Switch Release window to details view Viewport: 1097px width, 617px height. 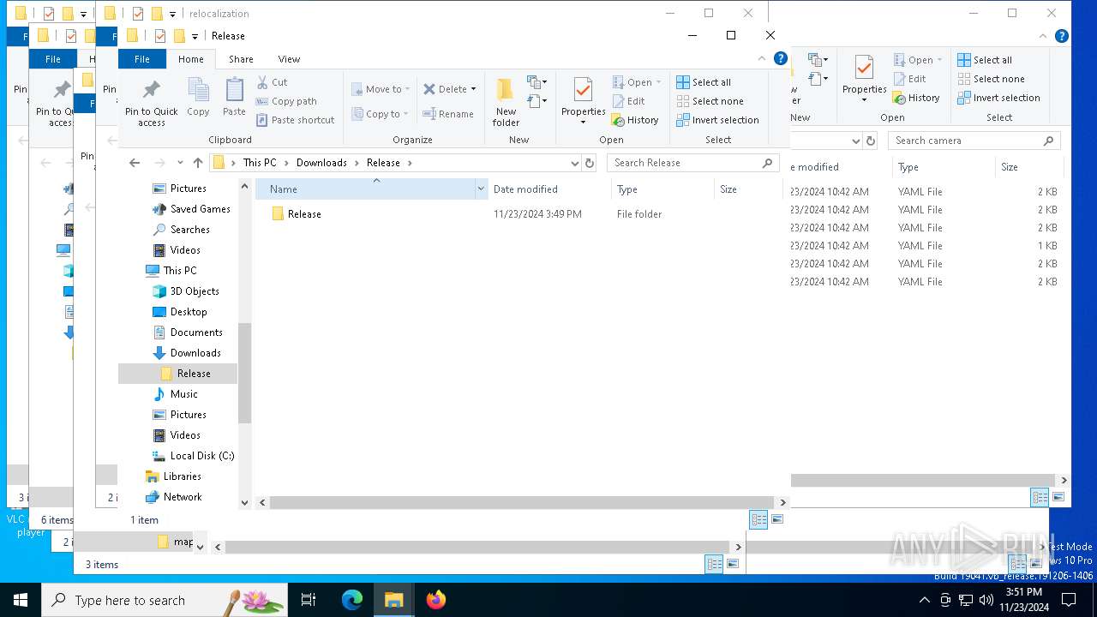pyautogui.click(x=758, y=519)
